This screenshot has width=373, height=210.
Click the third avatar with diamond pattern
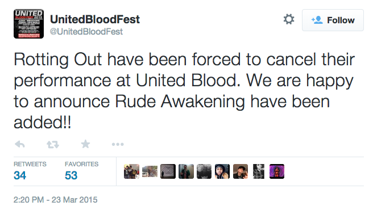pos(168,171)
